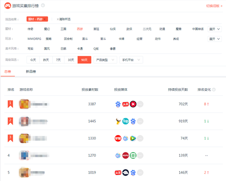Filter by 回合制 gameplay
This screenshot has width=226, height=181.
click(x=68, y=39)
